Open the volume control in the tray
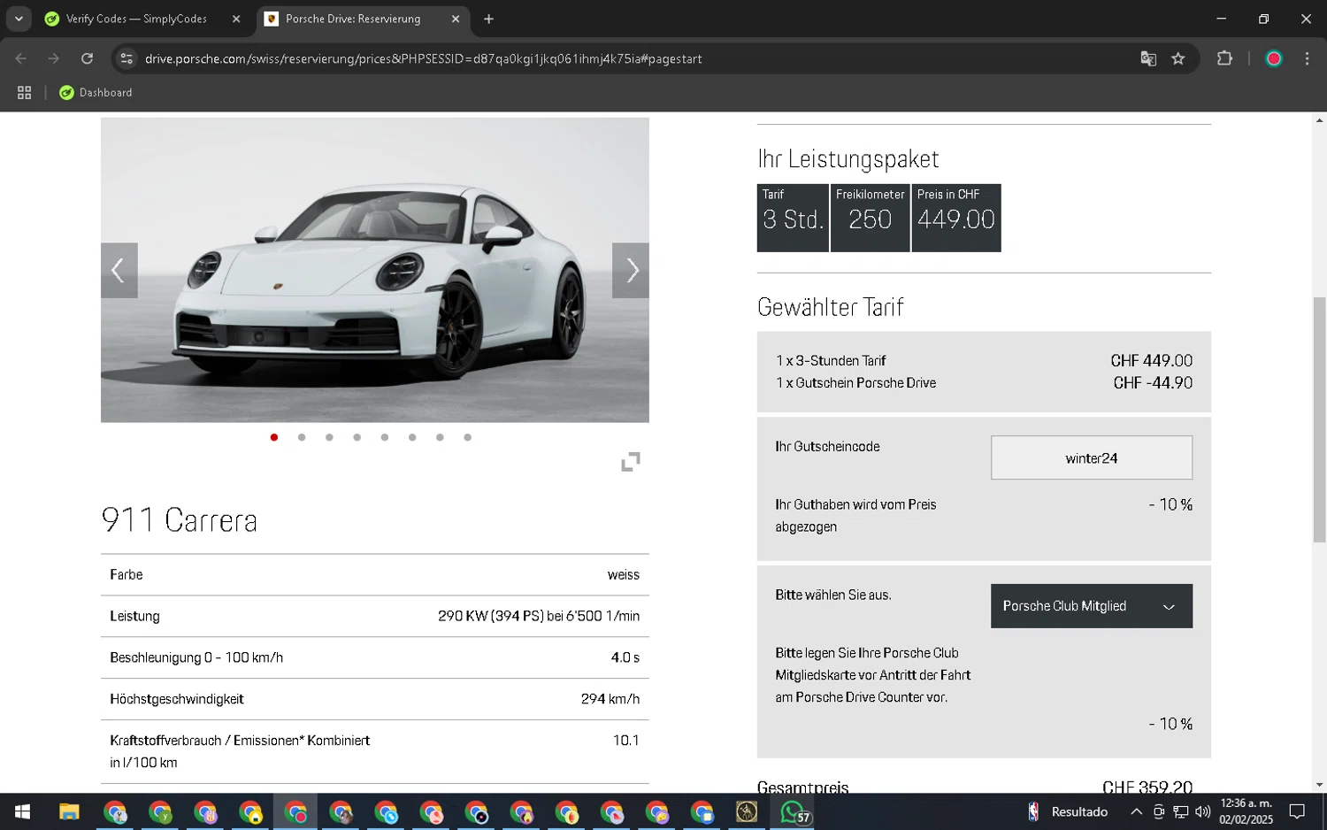The image size is (1327, 830). pyautogui.click(x=1202, y=811)
